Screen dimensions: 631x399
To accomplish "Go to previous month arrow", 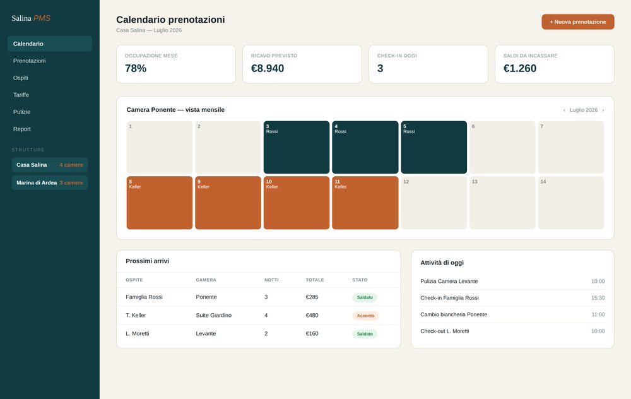I will [564, 110].
